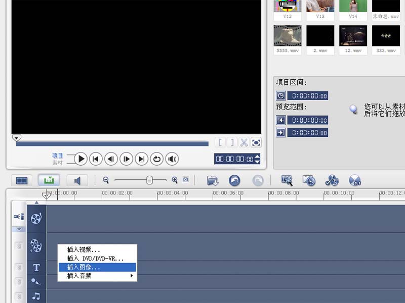405x303 pixels.
Task: Expand 插入音频 submenu arrow
Action: pos(132,276)
